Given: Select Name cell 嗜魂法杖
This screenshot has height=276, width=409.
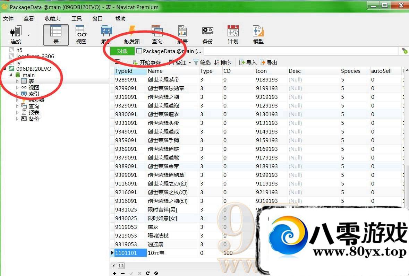Looking at the screenshot, I should [x=173, y=235].
